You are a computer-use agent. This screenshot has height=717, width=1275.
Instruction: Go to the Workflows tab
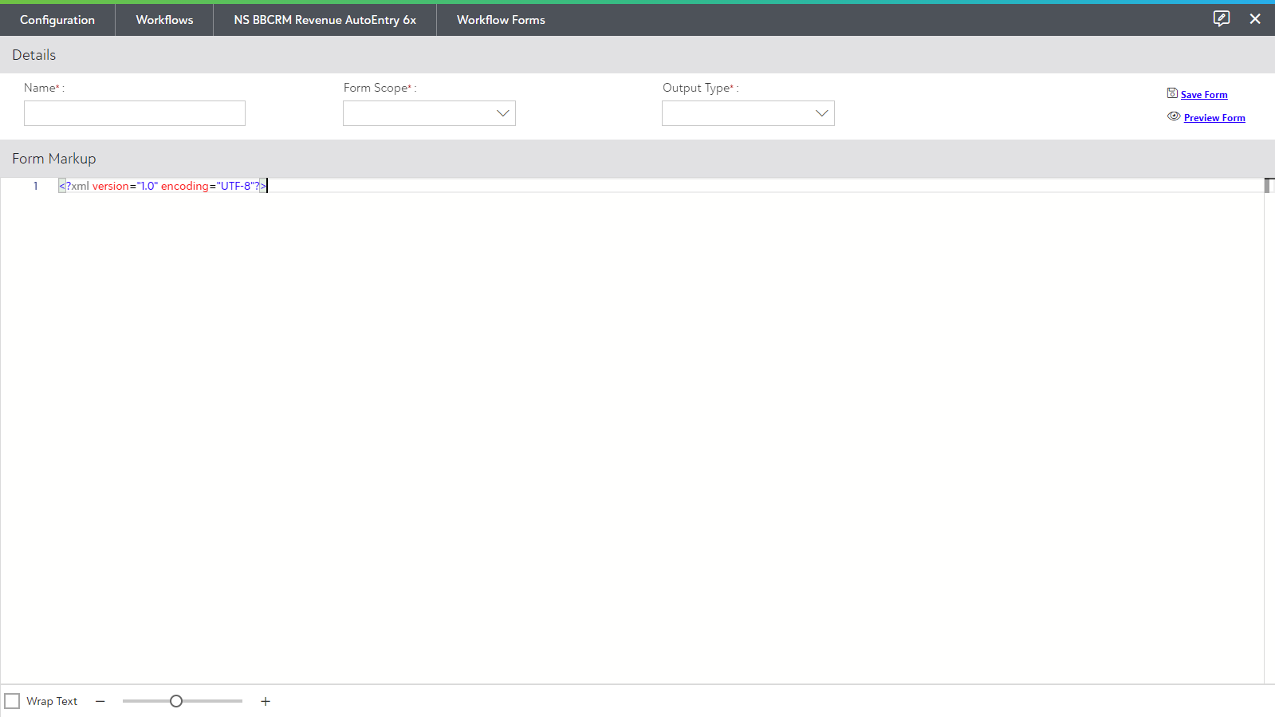click(164, 20)
